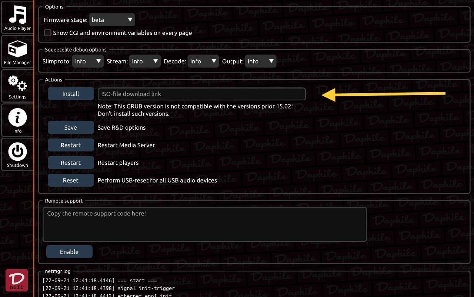The image size is (474, 297).
Task: Open the Audio Player section
Action: 17,17
